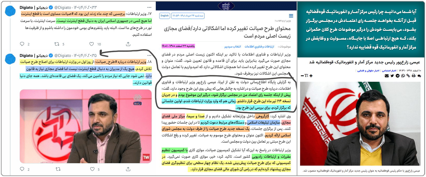Share the judiciary article on WhatsApp
The image size is (426, 177).
tap(403, 76)
